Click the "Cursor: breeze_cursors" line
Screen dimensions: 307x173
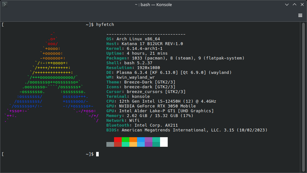146,92
